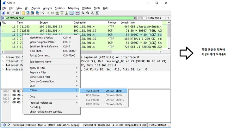Choose Time Shift... in the context menu
Screen dimensions: 234x131
(x=52, y=51)
